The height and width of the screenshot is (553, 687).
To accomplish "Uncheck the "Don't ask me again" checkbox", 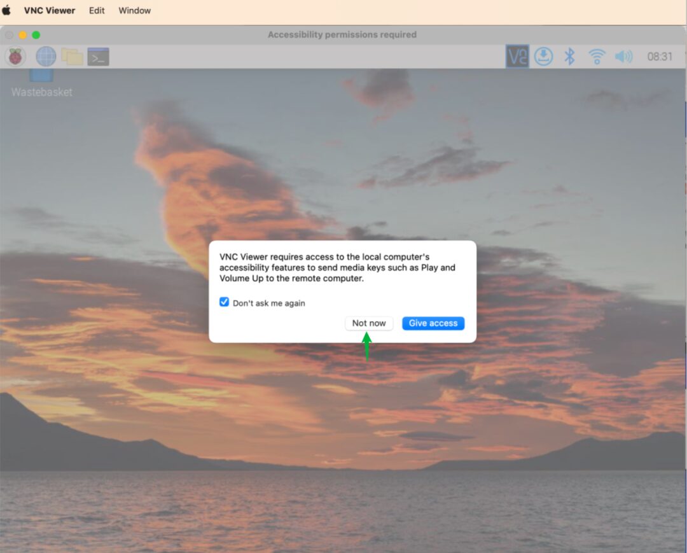I will click(225, 302).
